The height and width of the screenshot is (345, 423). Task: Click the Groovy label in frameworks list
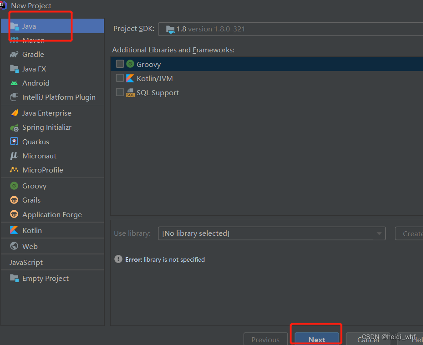coord(148,65)
